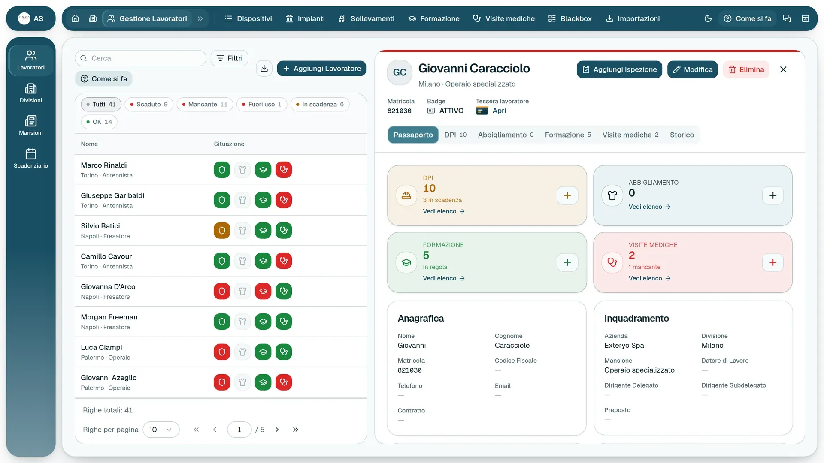Click Giovanna D'Arco's red training icon
Viewport: 824px width, 463px height.
tap(263, 291)
